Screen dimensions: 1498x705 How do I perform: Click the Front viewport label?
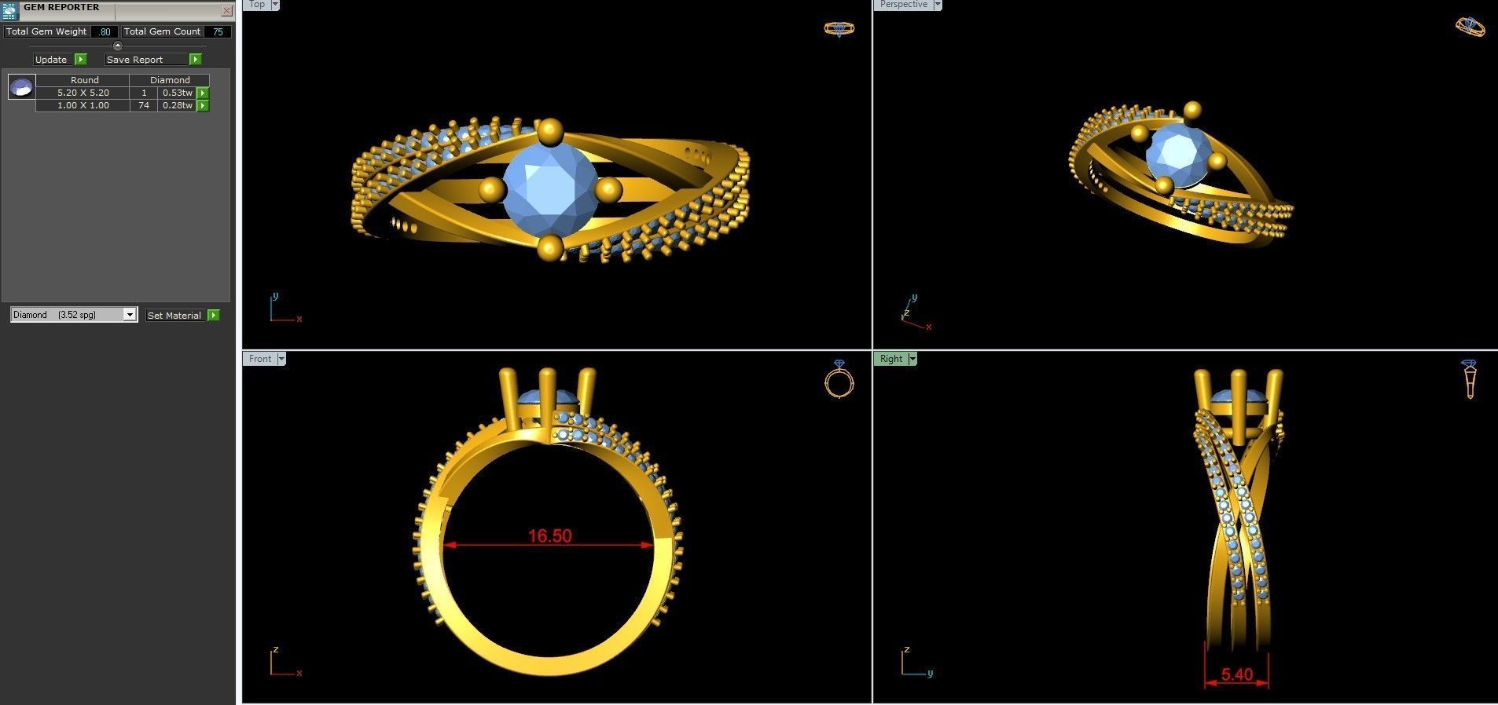(x=259, y=359)
